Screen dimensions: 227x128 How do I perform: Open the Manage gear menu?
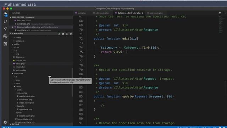pos(5,122)
